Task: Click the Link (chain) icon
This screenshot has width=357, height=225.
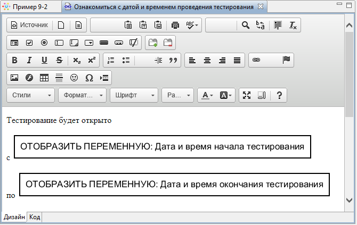Action: pos(256,60)
